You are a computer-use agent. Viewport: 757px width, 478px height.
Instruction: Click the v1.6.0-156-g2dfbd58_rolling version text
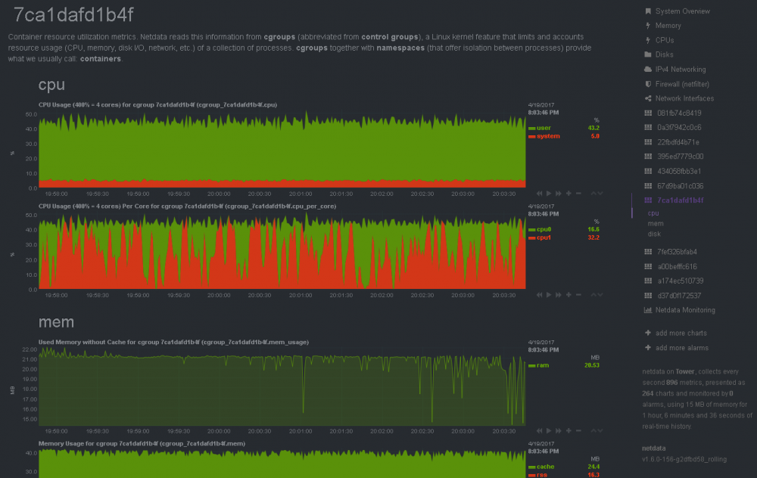pyautogui.click(x=684, y=459)
